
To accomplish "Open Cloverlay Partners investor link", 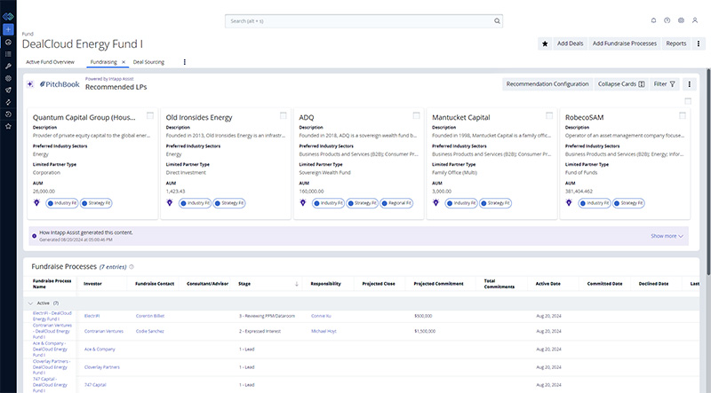I will 102,367.
